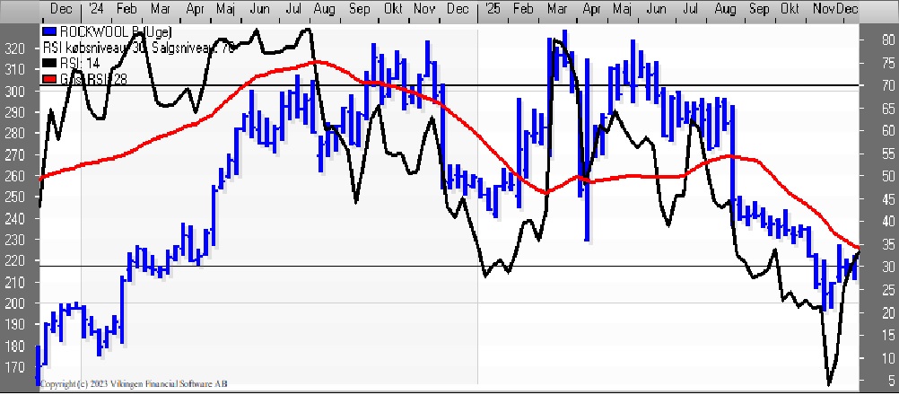
Task: Click the Vikingen Financial Software copyright text
Action: pyautogui.click(x=133, y=384)
